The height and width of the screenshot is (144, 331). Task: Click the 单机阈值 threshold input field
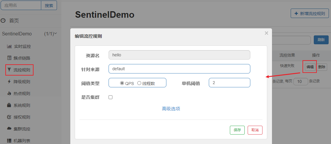coord(230,83)
